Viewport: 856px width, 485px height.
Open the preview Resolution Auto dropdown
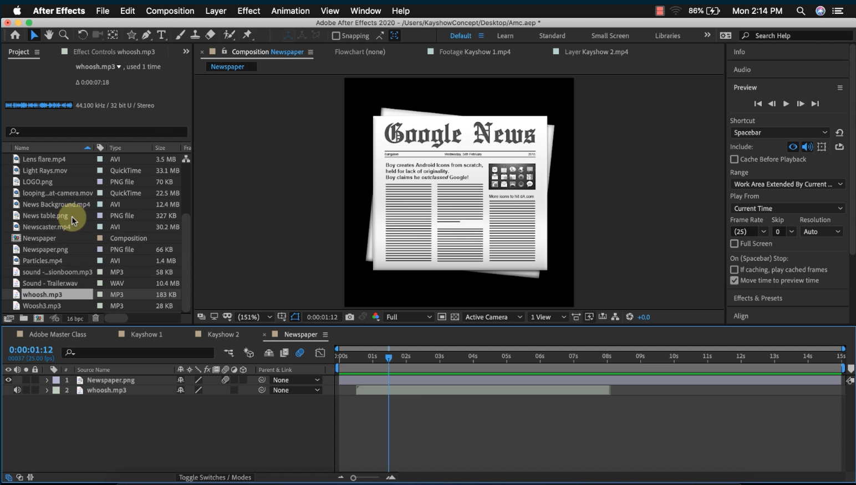pos(822,231)
